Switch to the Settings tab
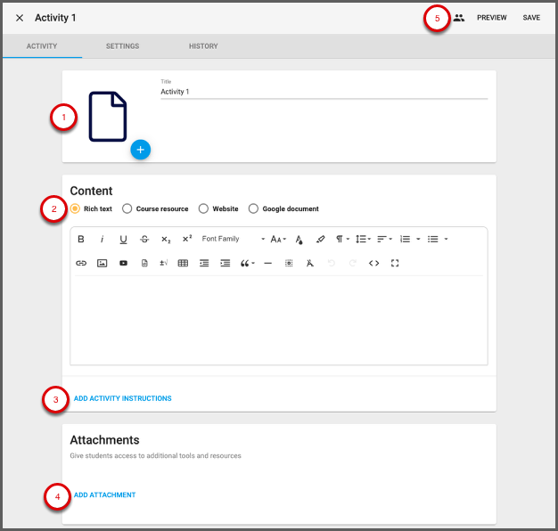The image size is (558, 531). point(122,46)
